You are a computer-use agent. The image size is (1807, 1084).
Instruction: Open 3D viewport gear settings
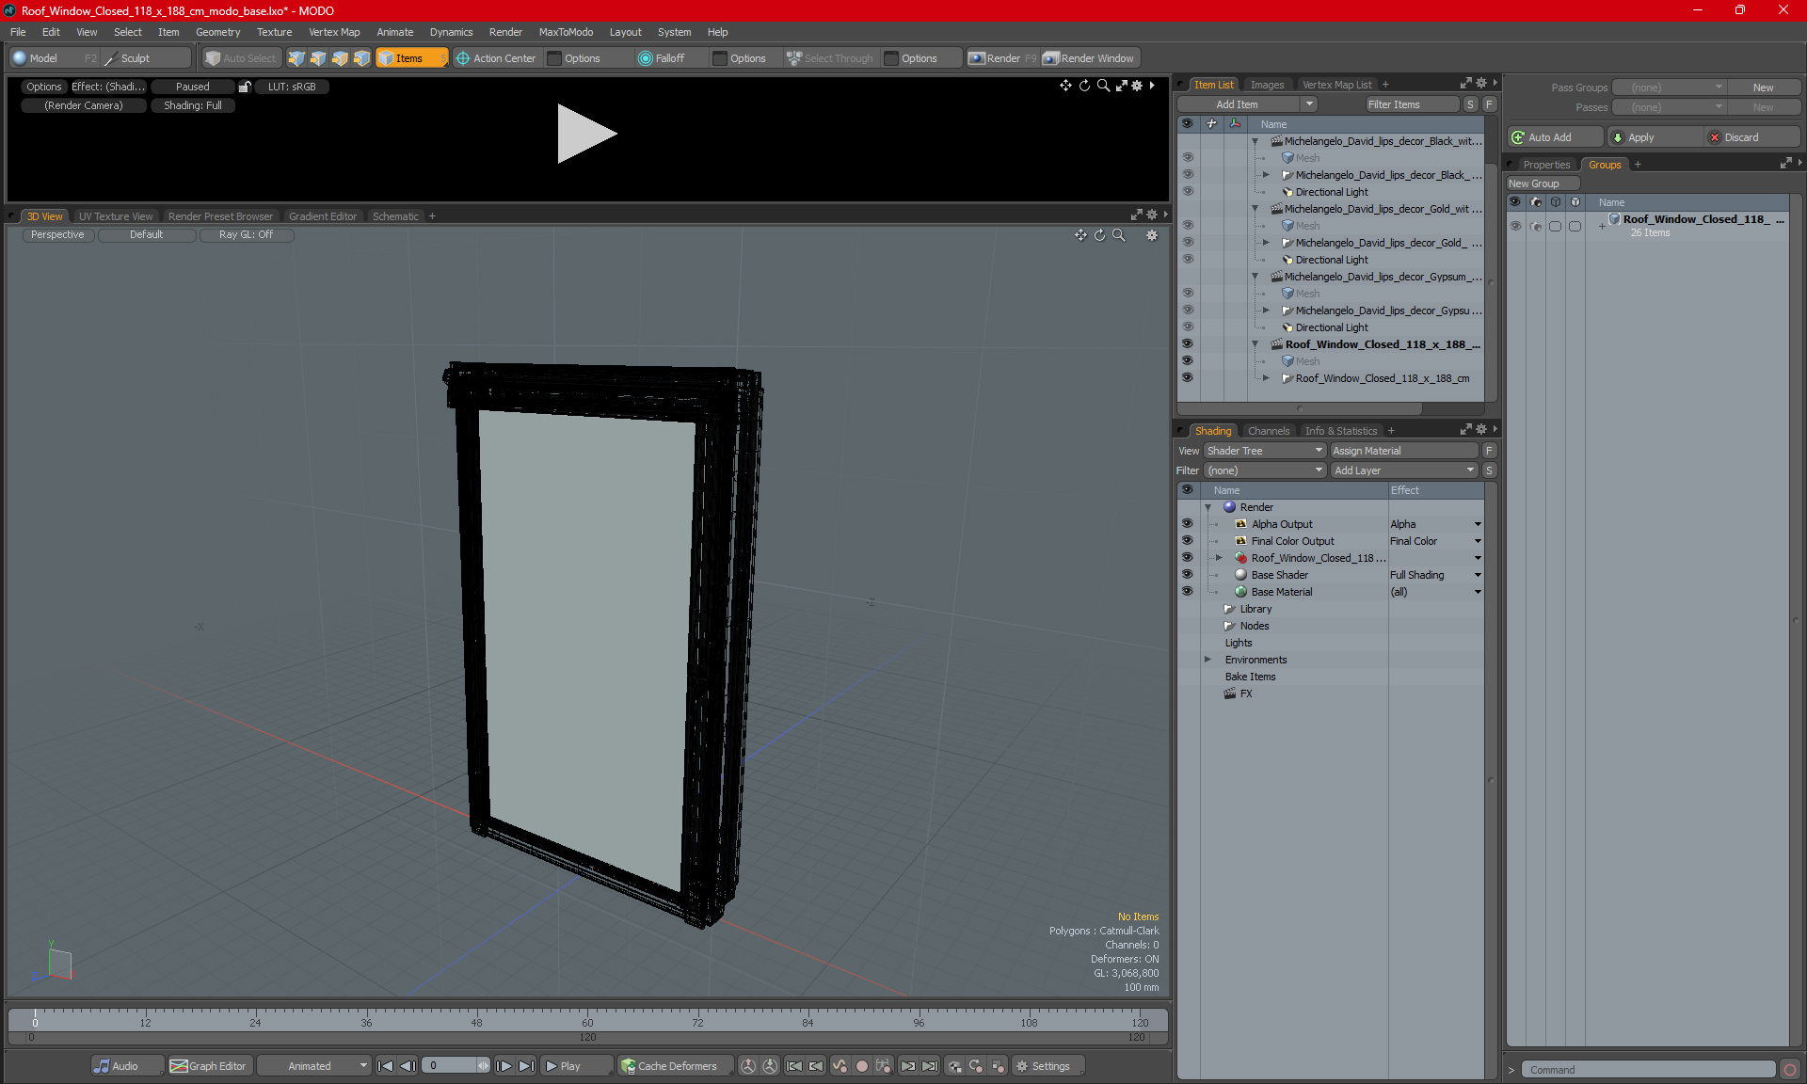coord(1152,235)
